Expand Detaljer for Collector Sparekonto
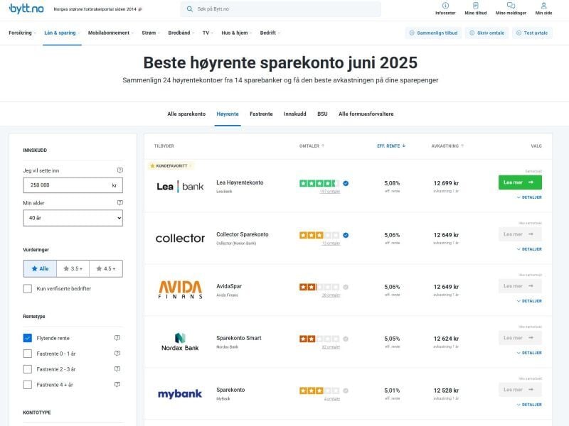This screenshot has width=569, height=426. pyautogui.click(x=529, y=249)
